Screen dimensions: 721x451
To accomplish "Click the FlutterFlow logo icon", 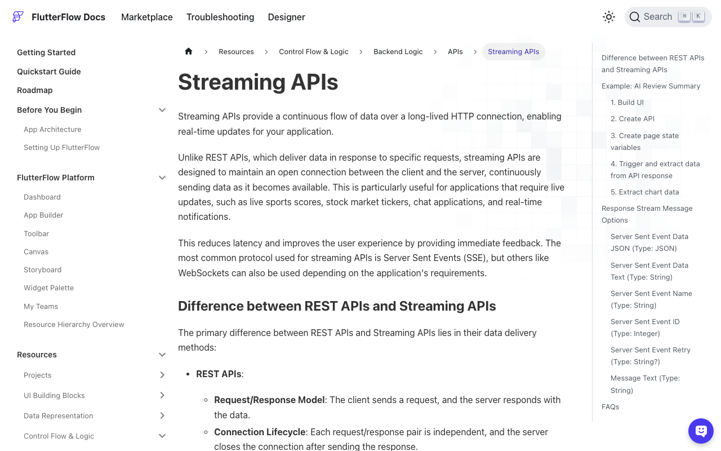I will click(18, 17).
